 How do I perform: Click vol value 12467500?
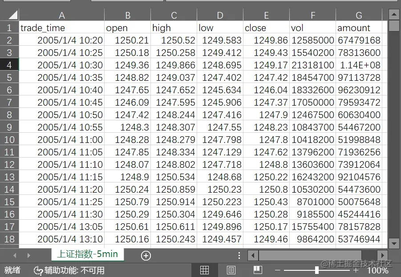tap(313, 115)
